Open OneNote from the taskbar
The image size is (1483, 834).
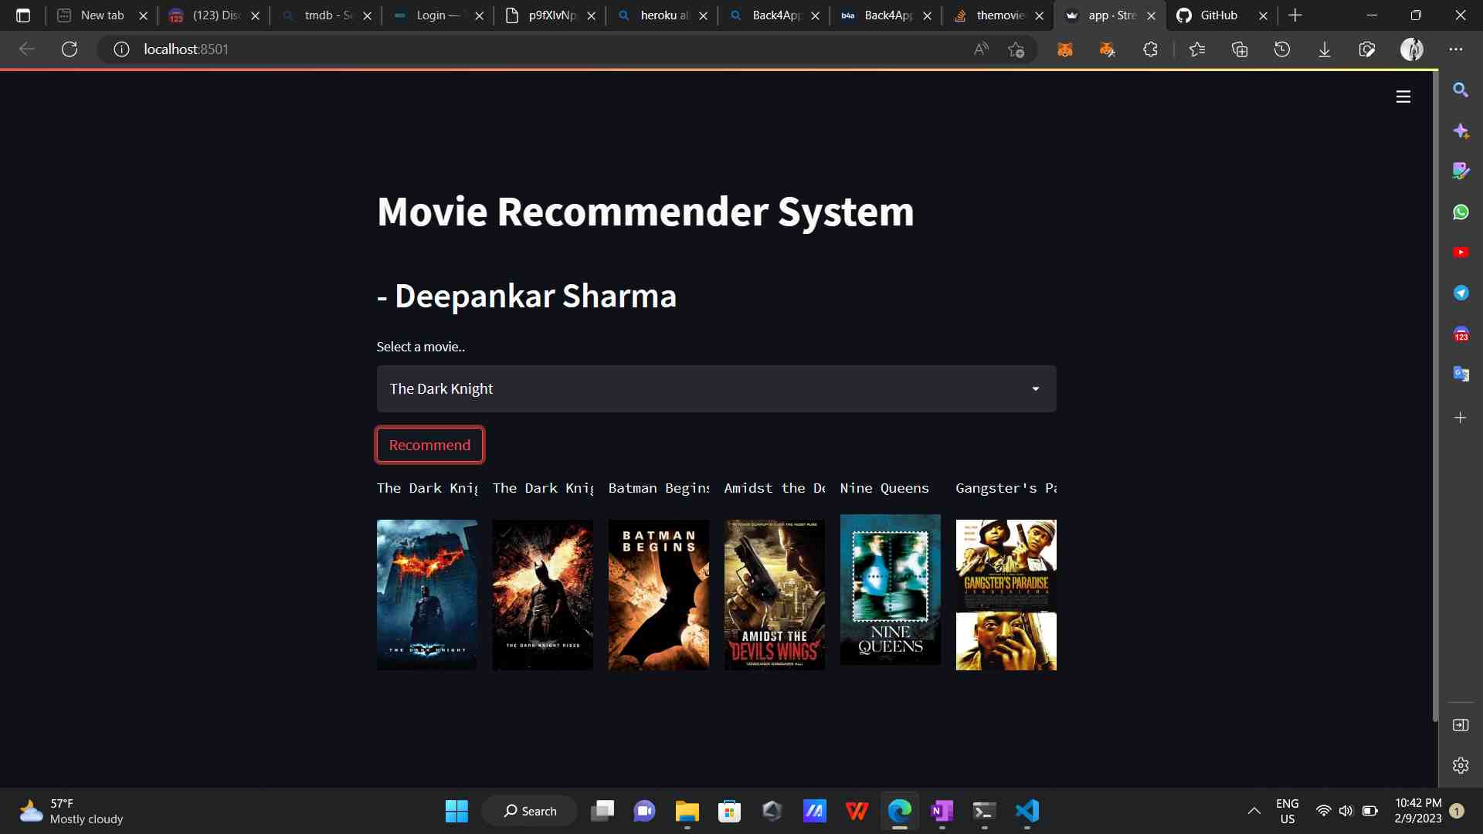pos(942,811)
